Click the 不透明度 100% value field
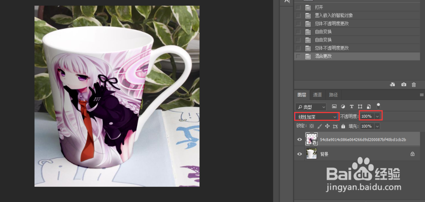The height and width of the screenshot is (202, 425). [367, 116]
